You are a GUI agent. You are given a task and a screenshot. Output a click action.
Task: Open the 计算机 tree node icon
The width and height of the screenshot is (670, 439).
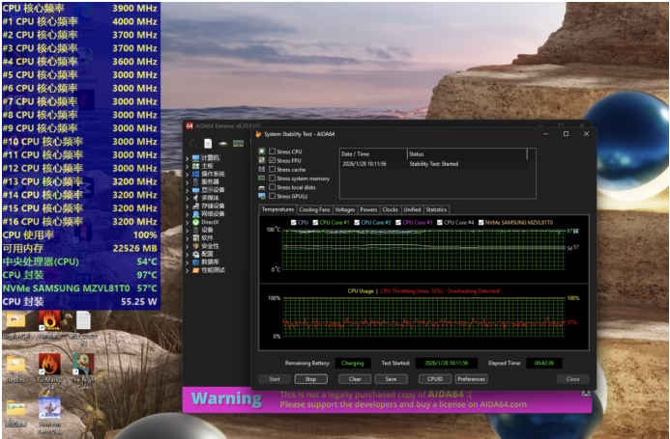pyautogui.click(x=196, y=157)
